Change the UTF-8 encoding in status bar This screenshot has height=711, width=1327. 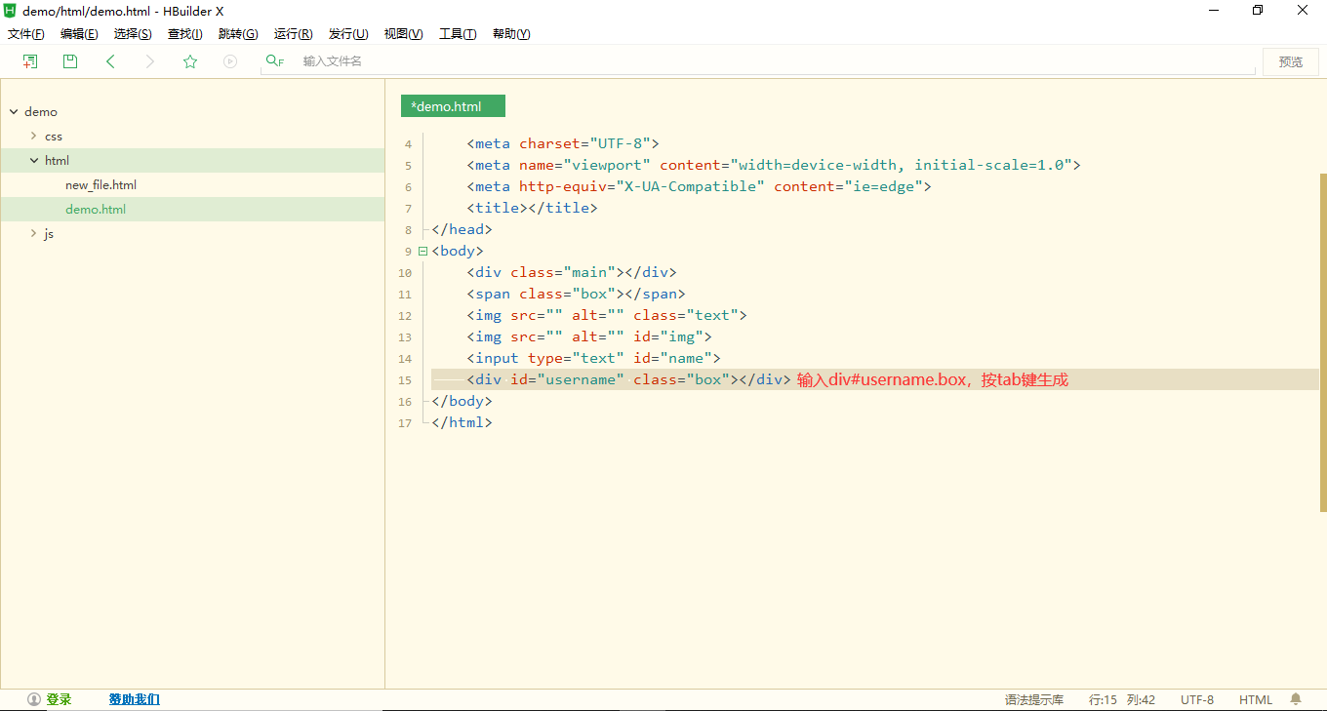[1197, 700]
